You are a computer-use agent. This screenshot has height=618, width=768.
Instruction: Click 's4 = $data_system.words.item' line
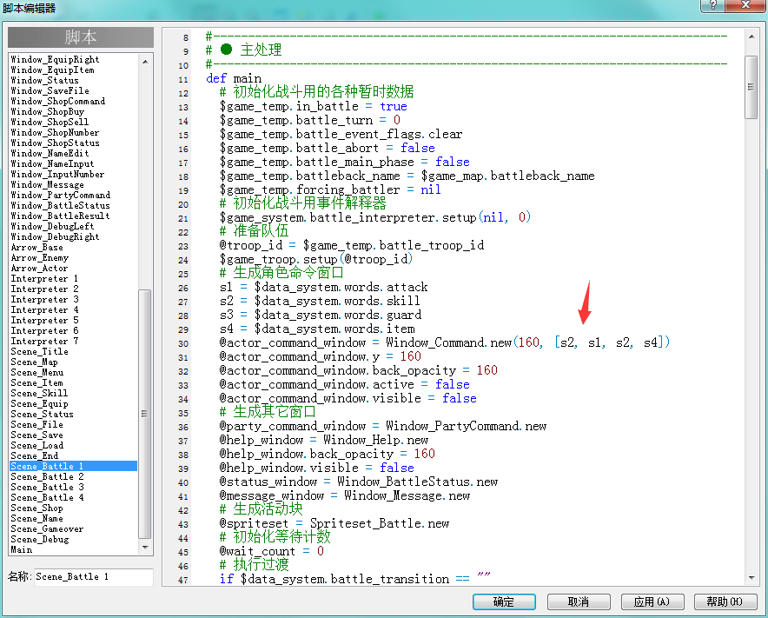(317, 329)
